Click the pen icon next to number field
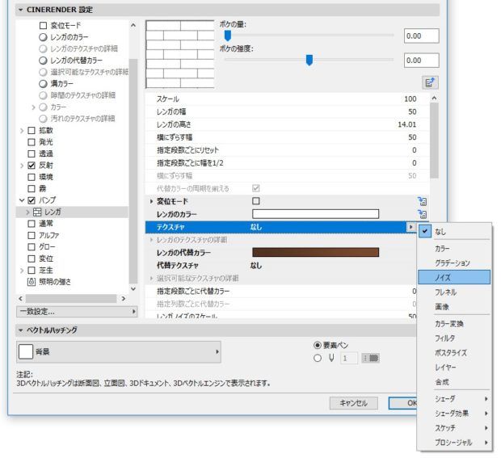The height and width of the screenshot is (458, 501). pos(331,358)
